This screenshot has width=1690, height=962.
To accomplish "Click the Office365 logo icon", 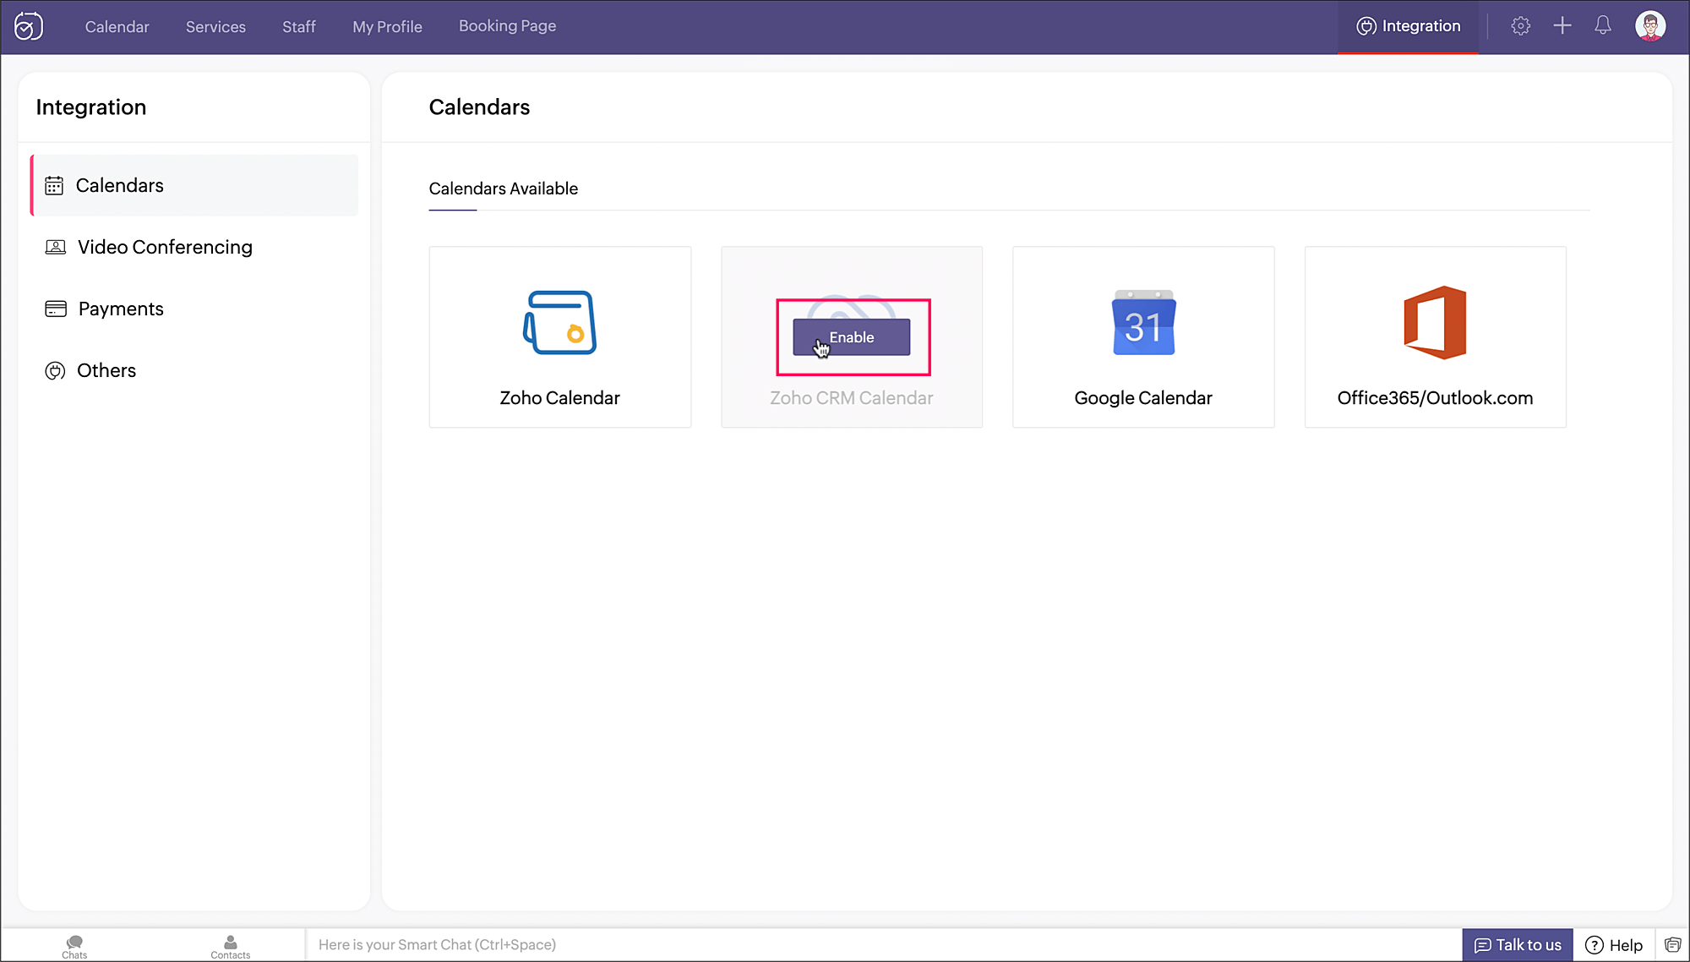I will click(x=1435, y=323).
